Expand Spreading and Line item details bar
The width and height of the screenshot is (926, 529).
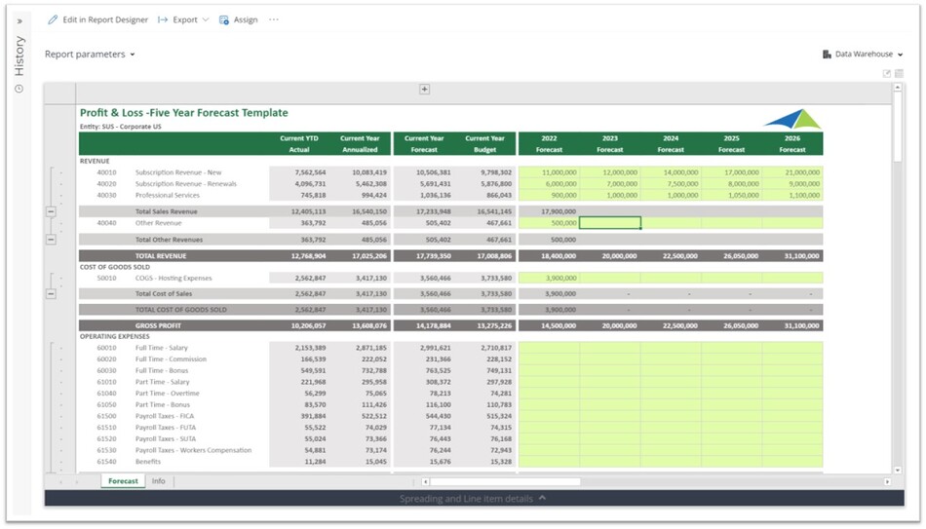point(474,499)
